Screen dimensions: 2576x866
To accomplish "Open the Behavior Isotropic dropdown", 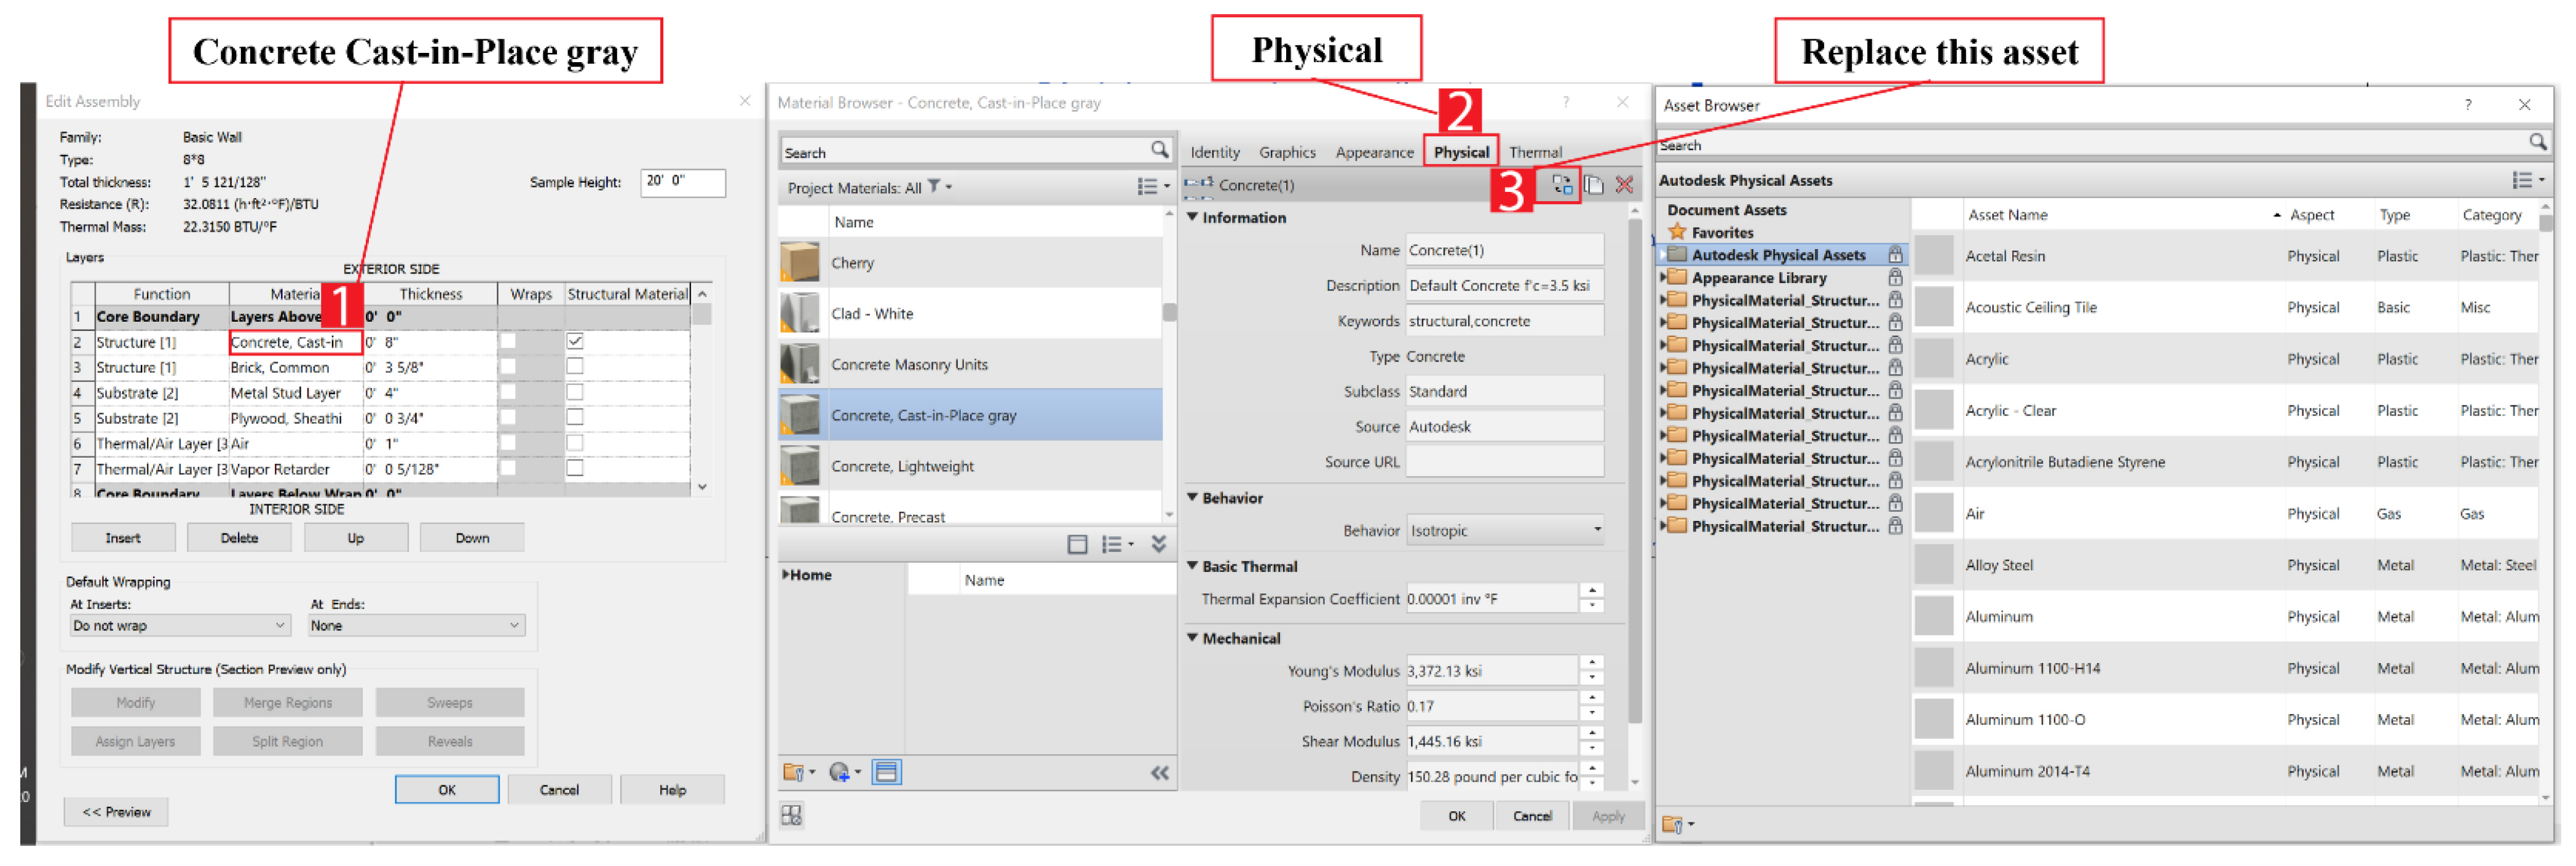I will (x=1504, y=530).
